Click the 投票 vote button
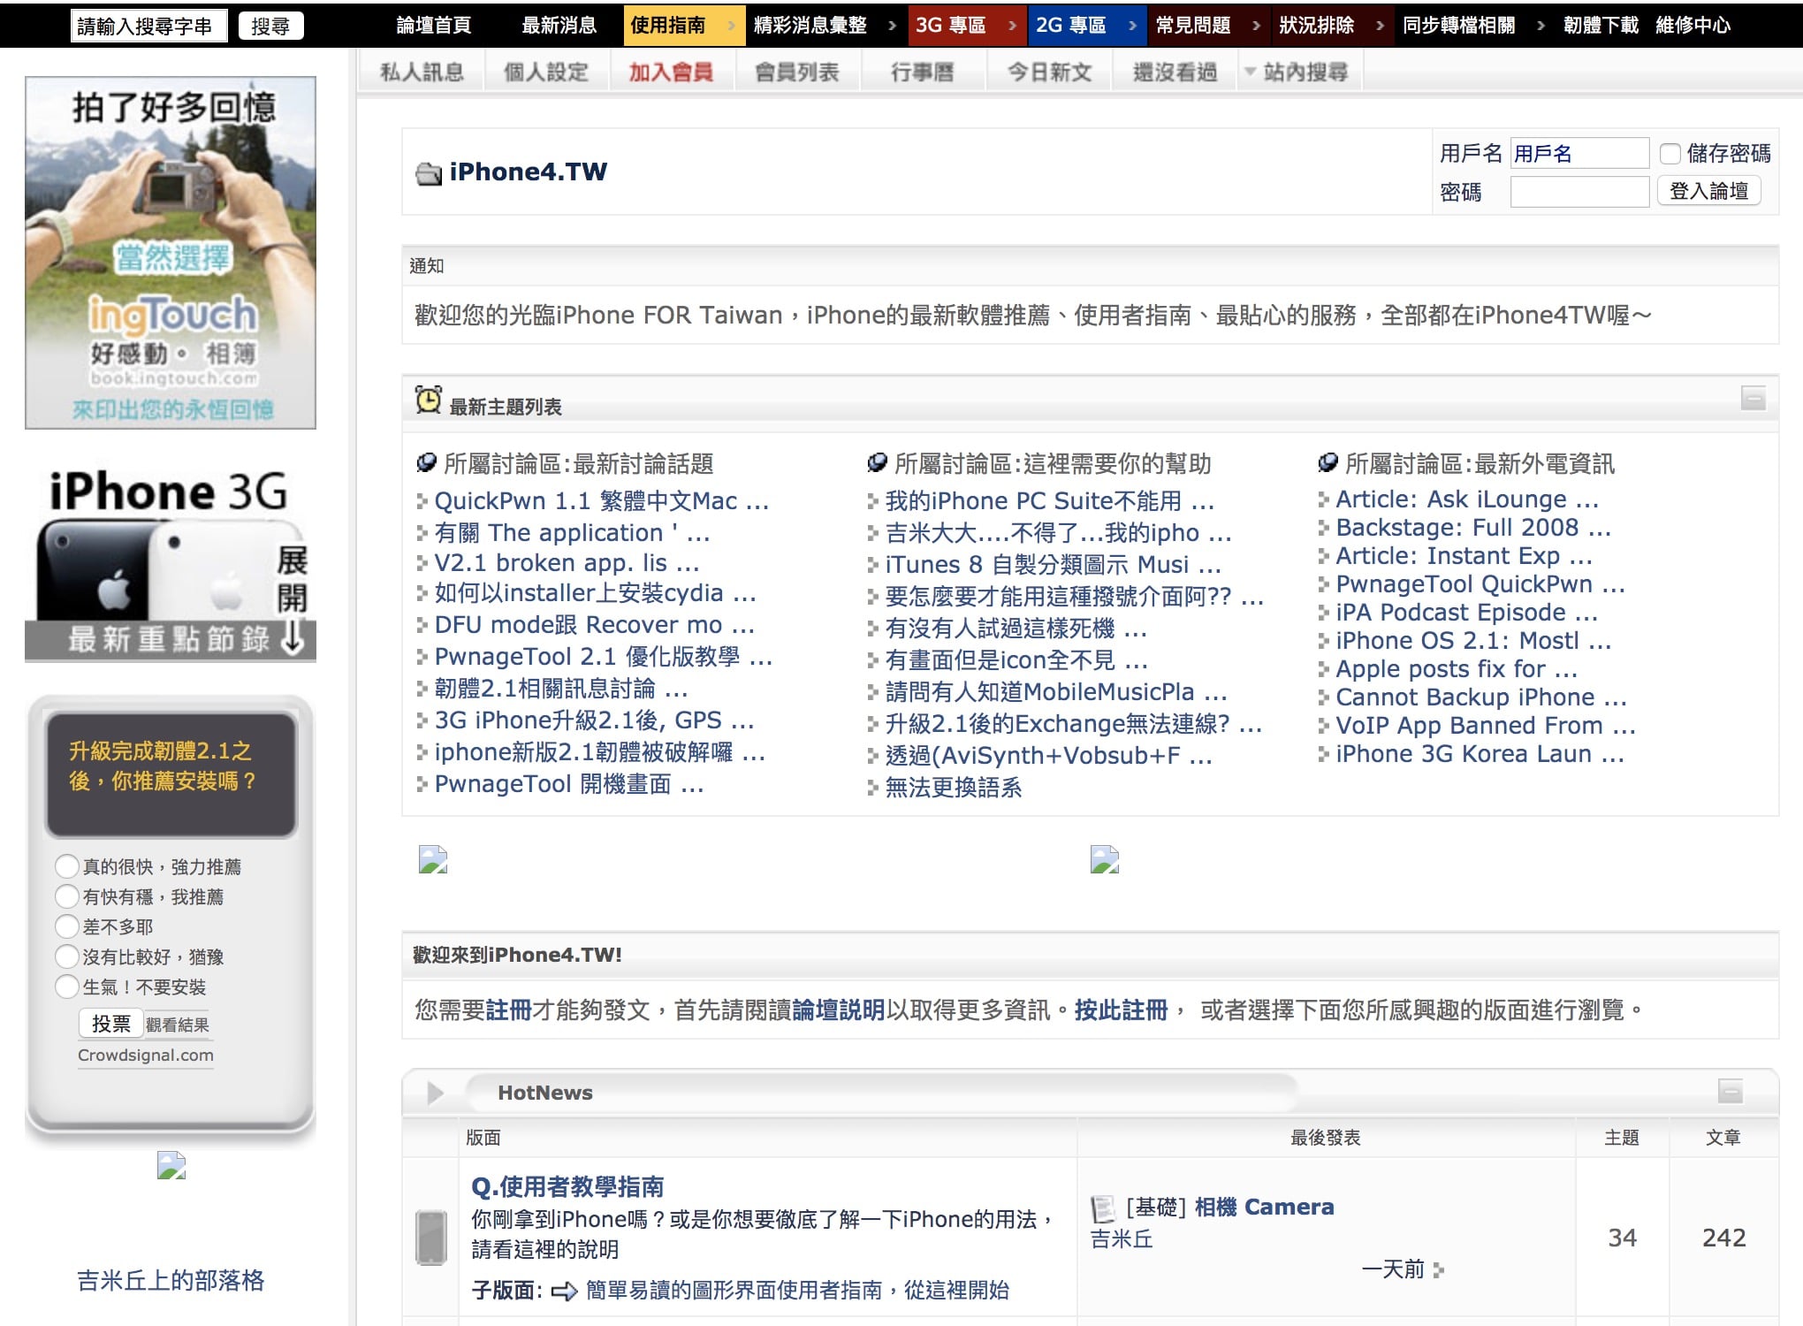 pyautogui.click(x=110, y=1024)
